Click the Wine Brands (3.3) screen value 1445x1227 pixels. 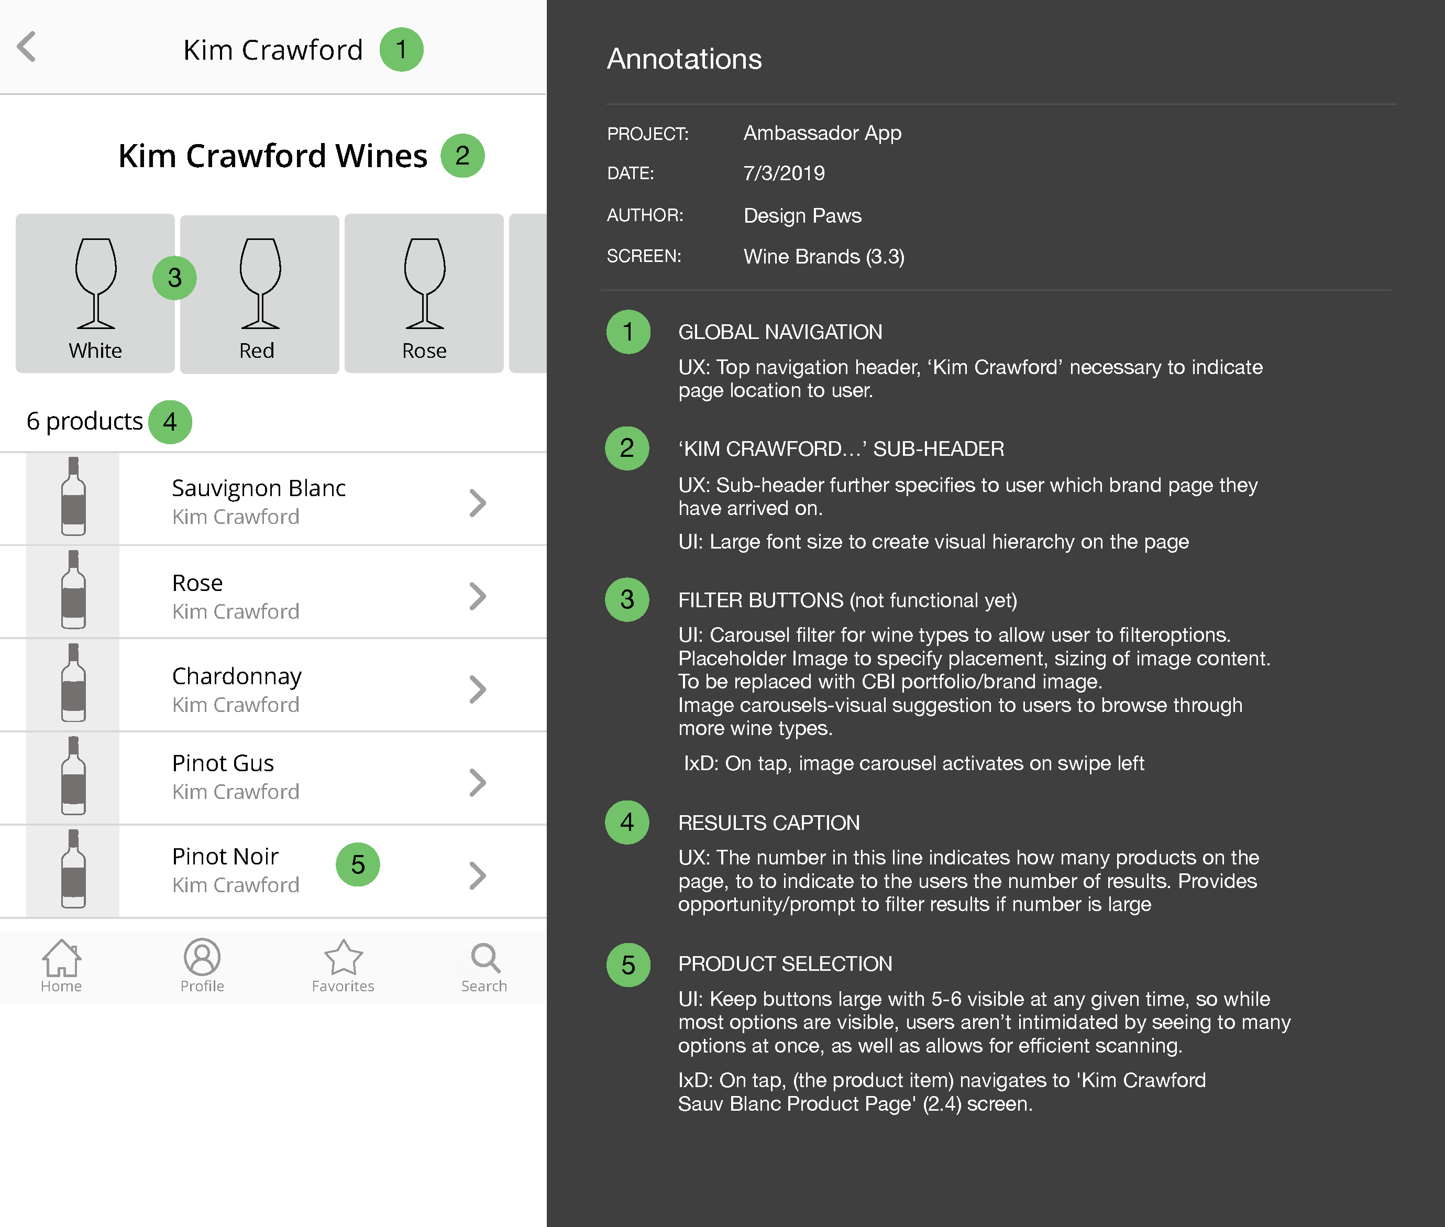coord(824,257)
